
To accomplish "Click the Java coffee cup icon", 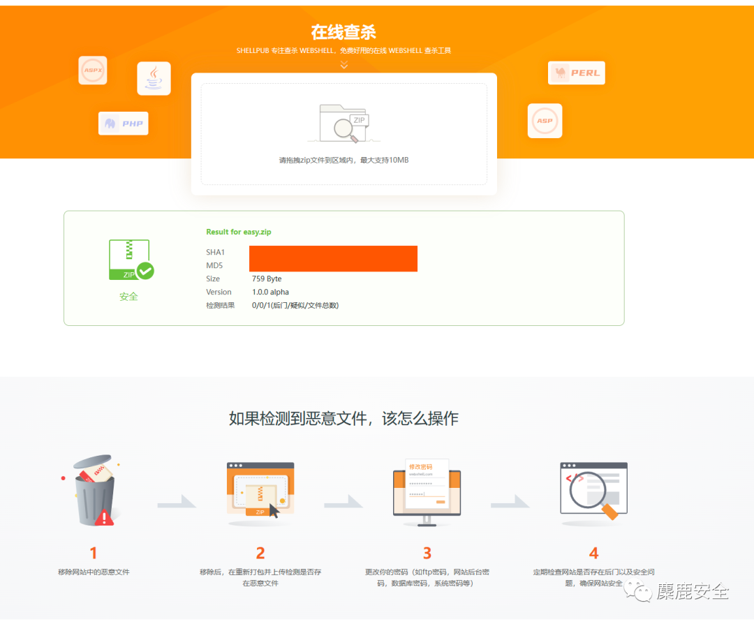I will [x=154, y=78].
